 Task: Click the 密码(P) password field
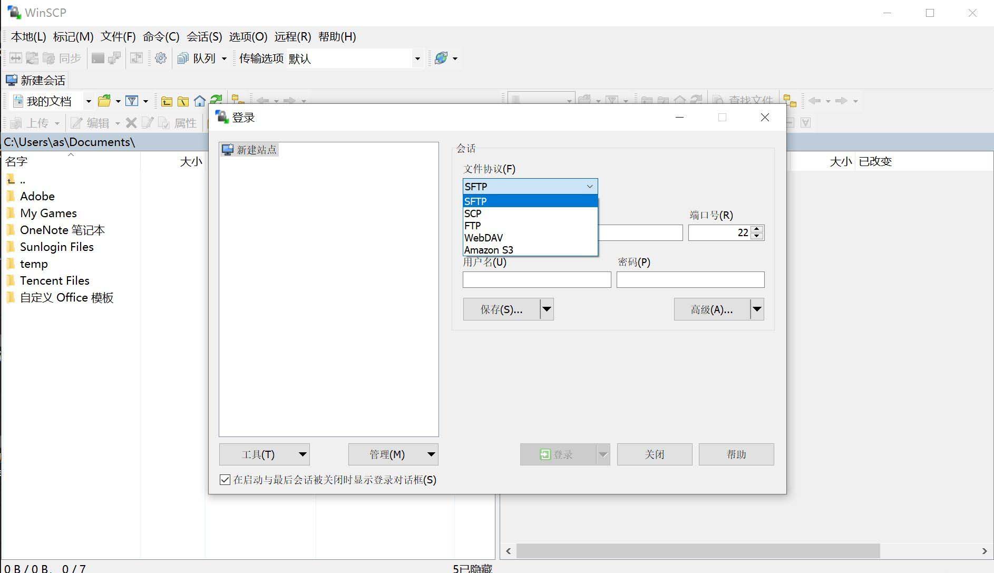click(690, 279)
